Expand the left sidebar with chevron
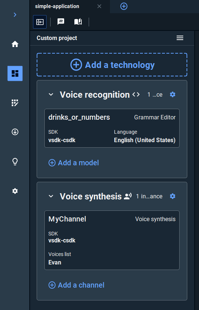Screen dimensions: 199x310 15,15
